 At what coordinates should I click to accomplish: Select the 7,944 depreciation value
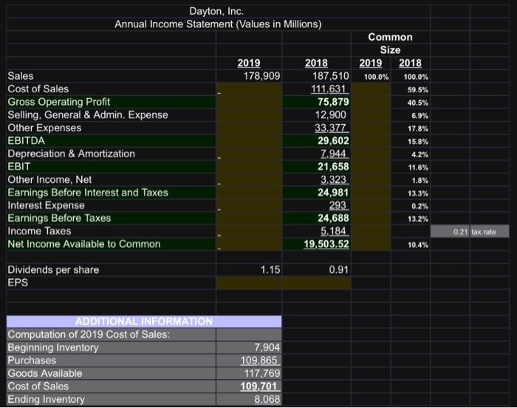pyautogui.click(x=333, y=153)
